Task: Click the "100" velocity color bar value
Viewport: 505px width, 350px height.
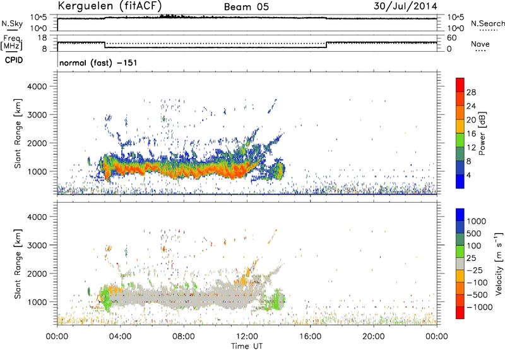Action: coord(475,246)
